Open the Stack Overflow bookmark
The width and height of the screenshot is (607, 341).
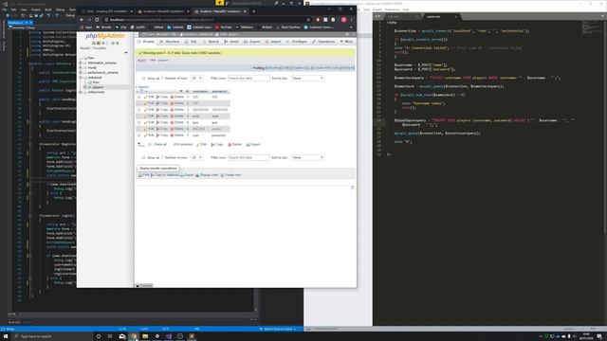tap(288, 27)
